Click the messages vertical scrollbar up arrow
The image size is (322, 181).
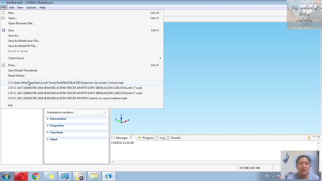(x=318, y=143)
